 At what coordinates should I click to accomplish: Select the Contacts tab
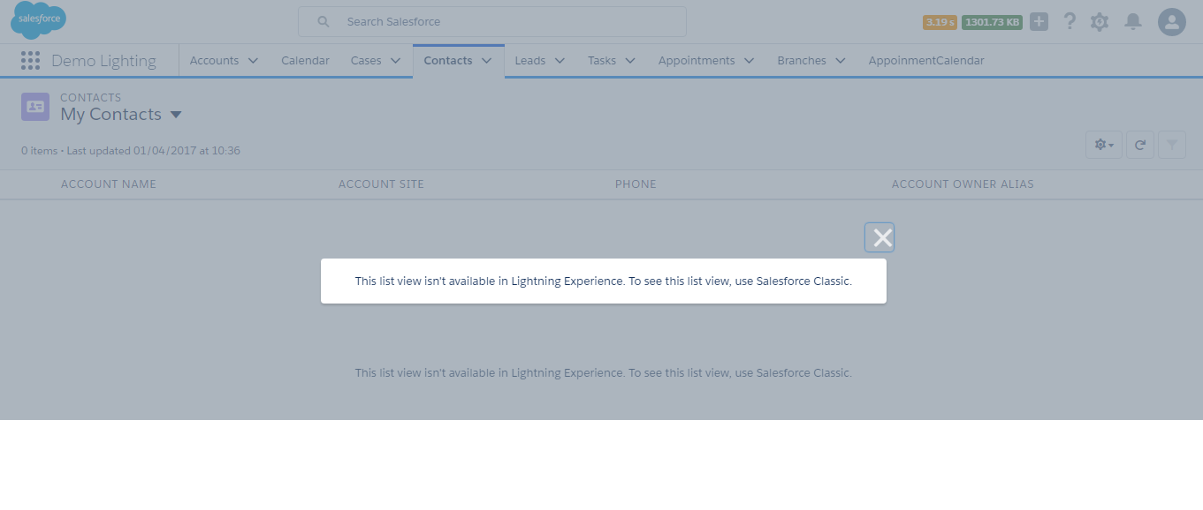click(448, 61)
